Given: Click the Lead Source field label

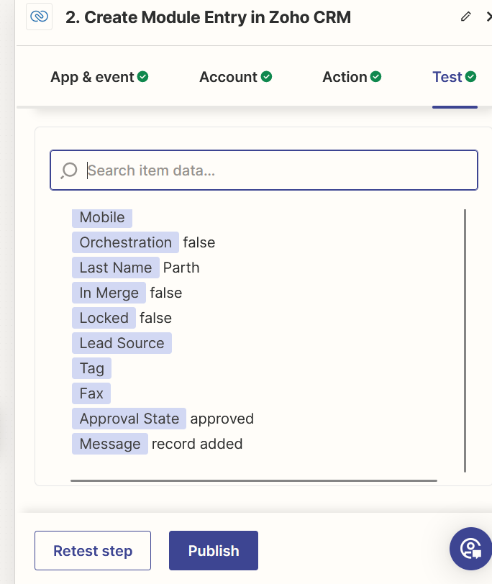Looking at the screenshot, I should (122, 343).
